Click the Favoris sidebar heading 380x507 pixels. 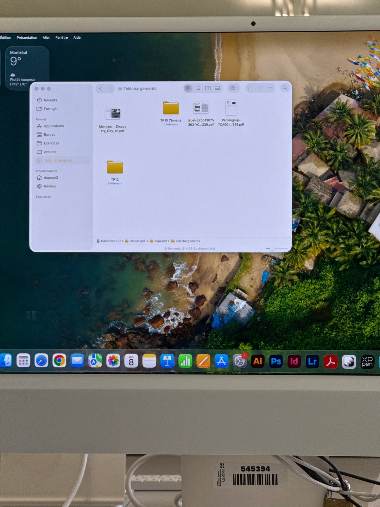[41, 119]
